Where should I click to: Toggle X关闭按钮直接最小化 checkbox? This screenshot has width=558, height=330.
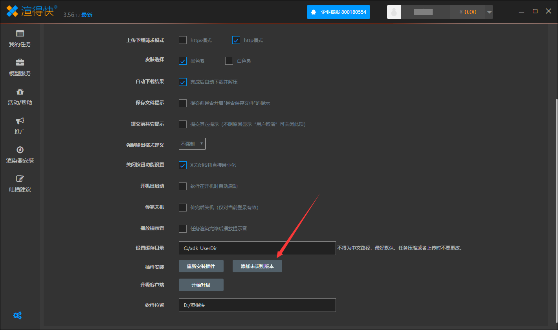pyautogui.click(x=183, y=165)
